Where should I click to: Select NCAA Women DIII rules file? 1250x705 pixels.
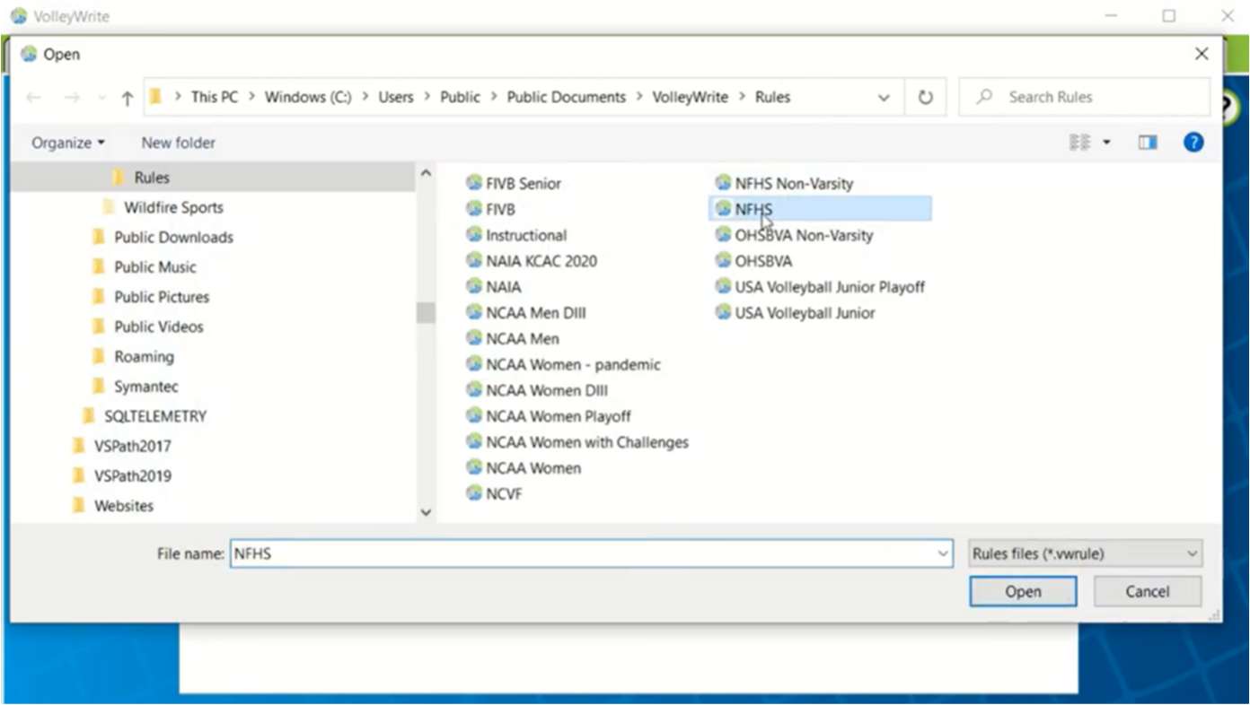tap(537, 391)
